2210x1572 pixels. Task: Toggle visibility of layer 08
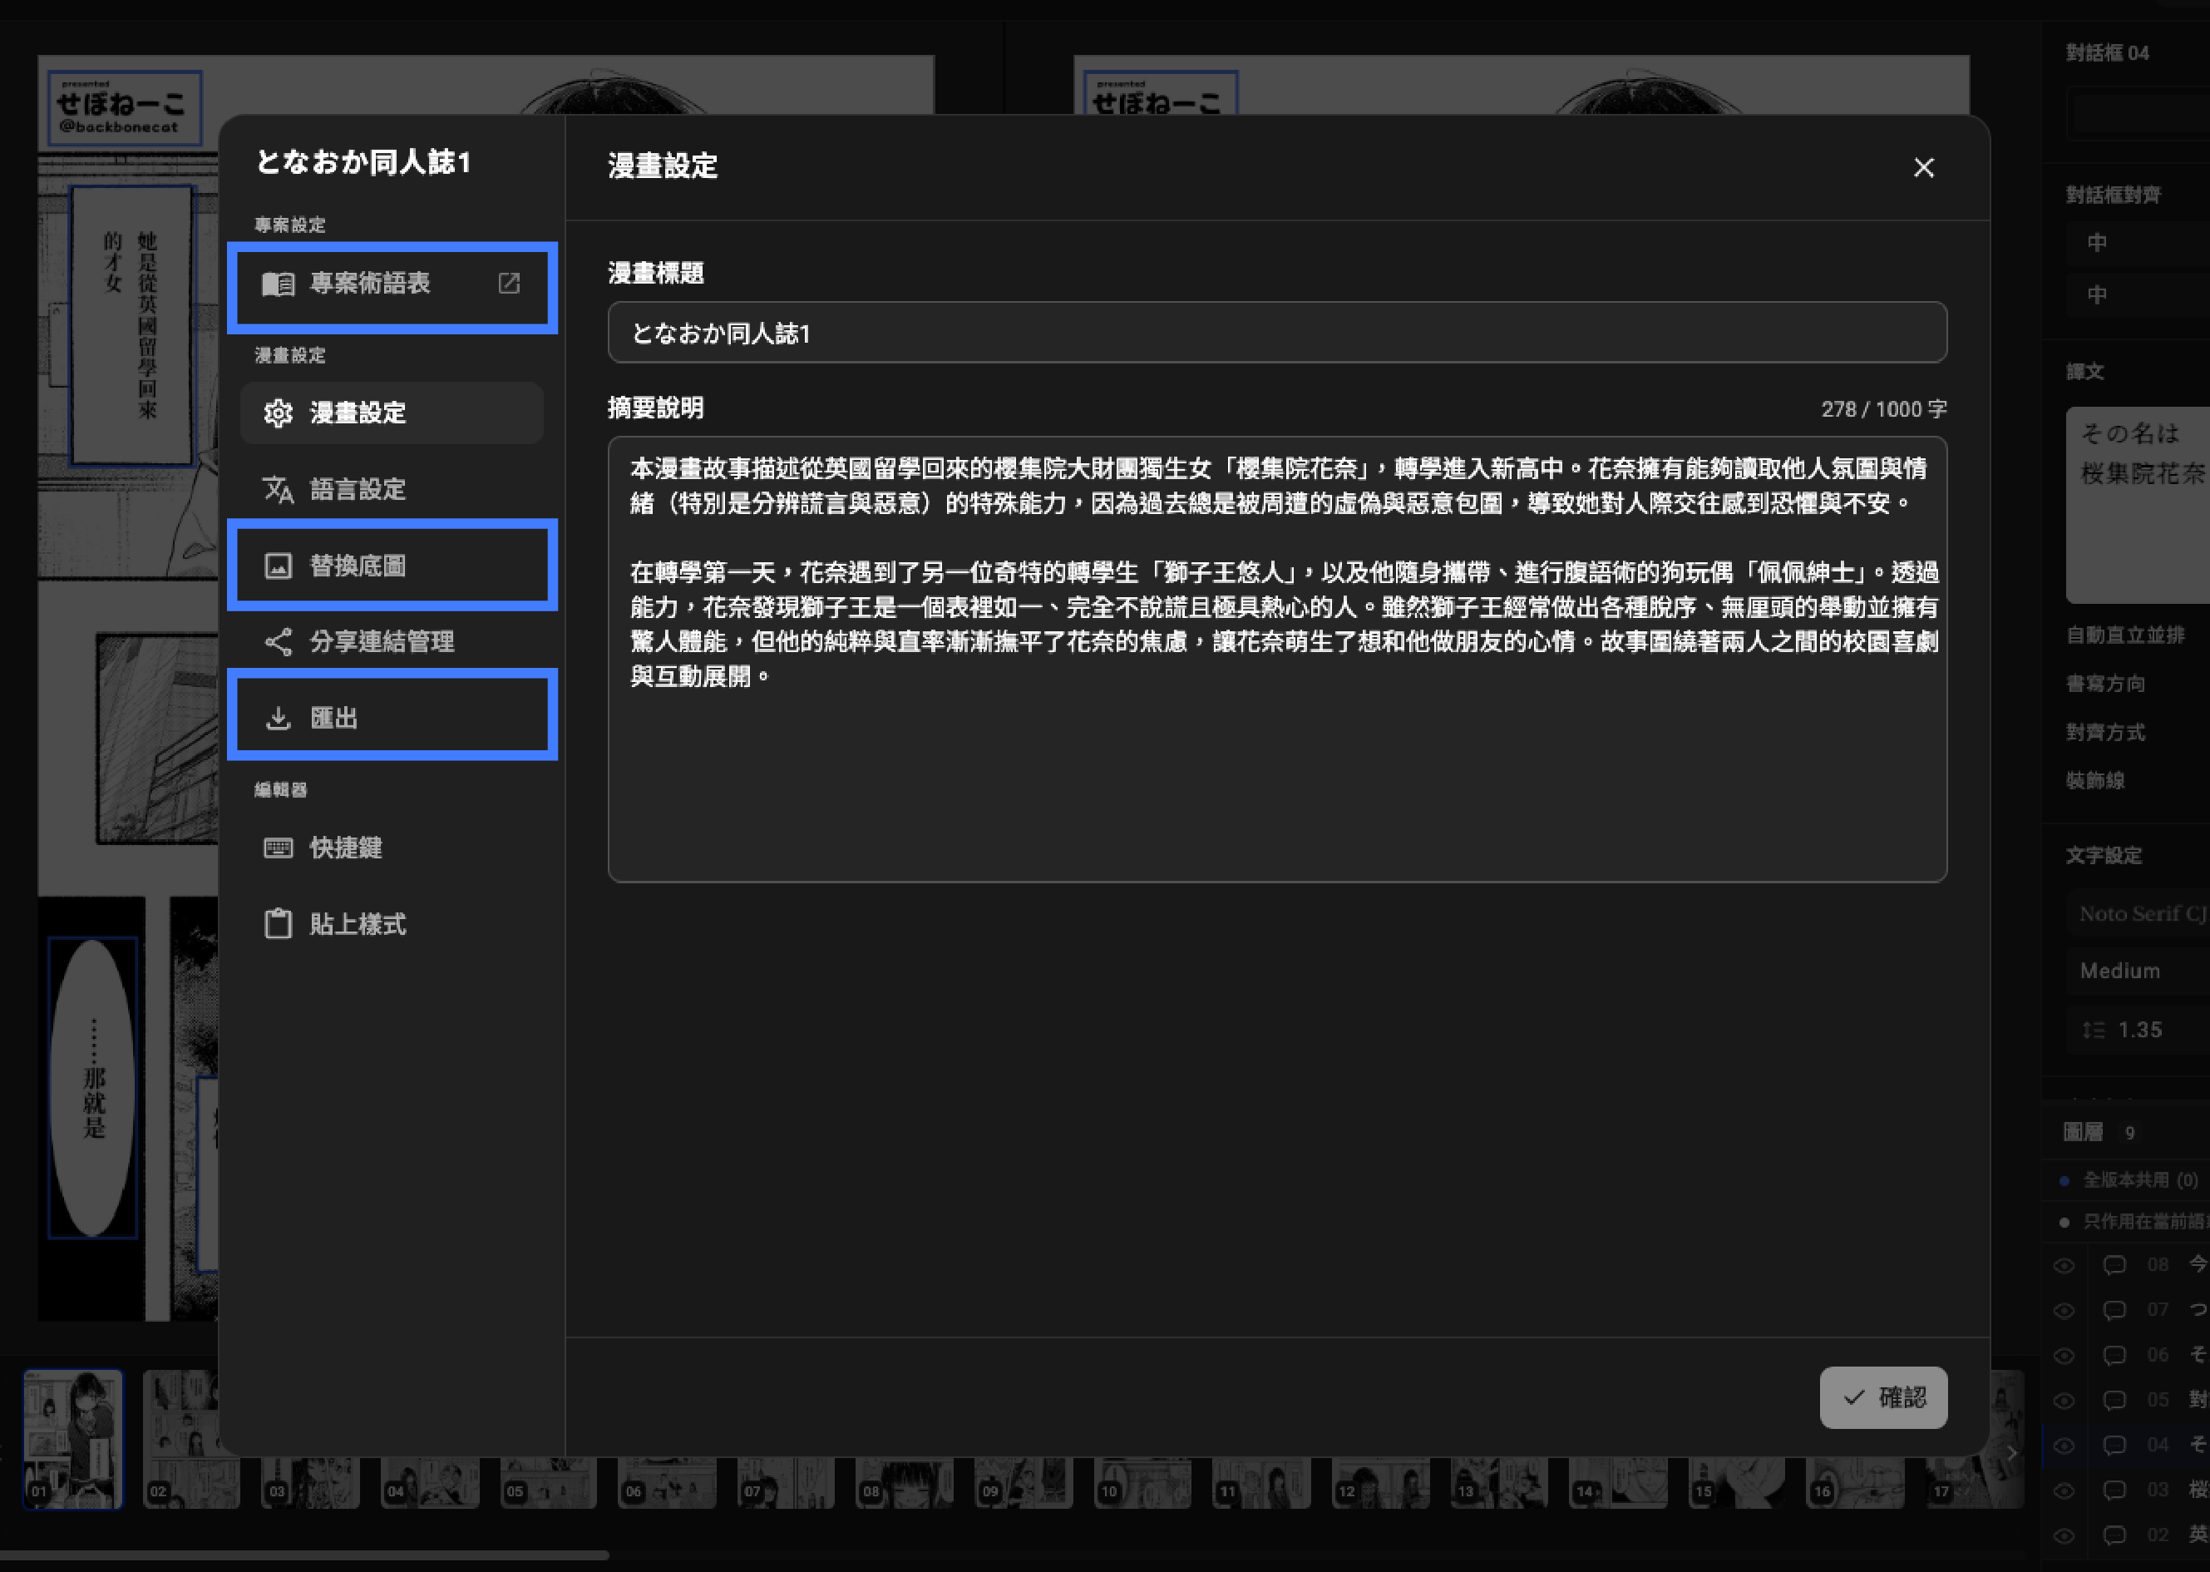pyautogui.click(x=2064, y=1265)
